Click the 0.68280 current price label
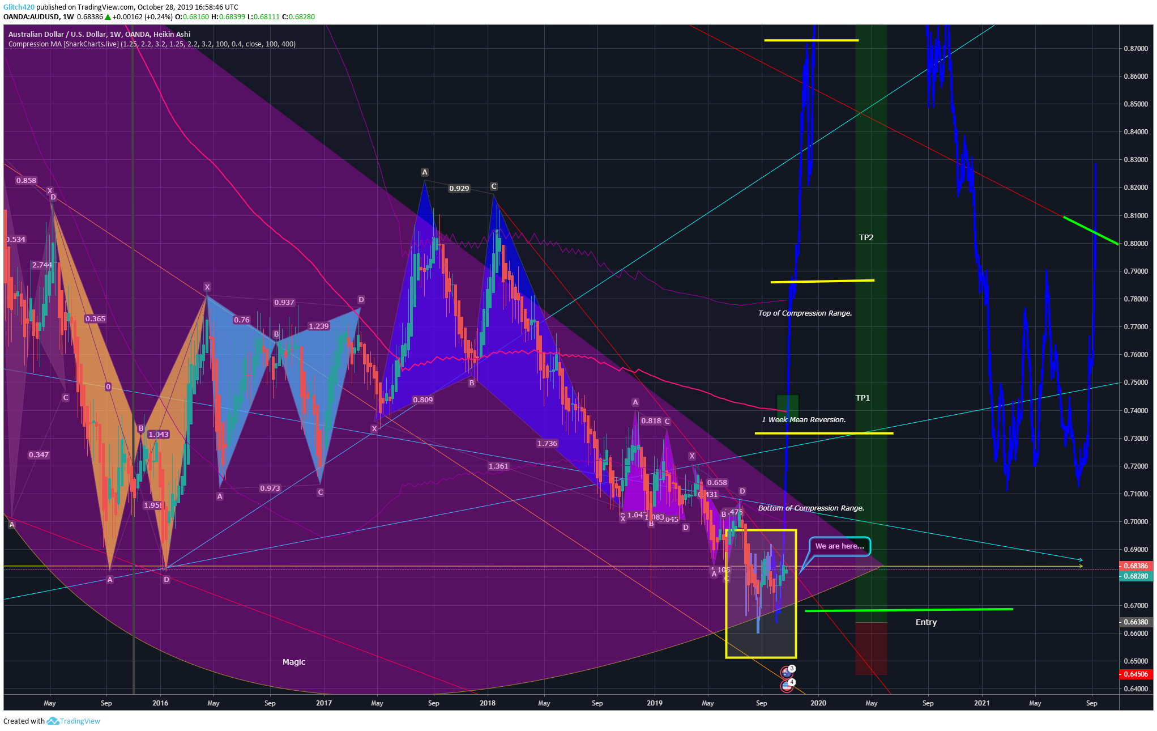 coord(1135,576)
